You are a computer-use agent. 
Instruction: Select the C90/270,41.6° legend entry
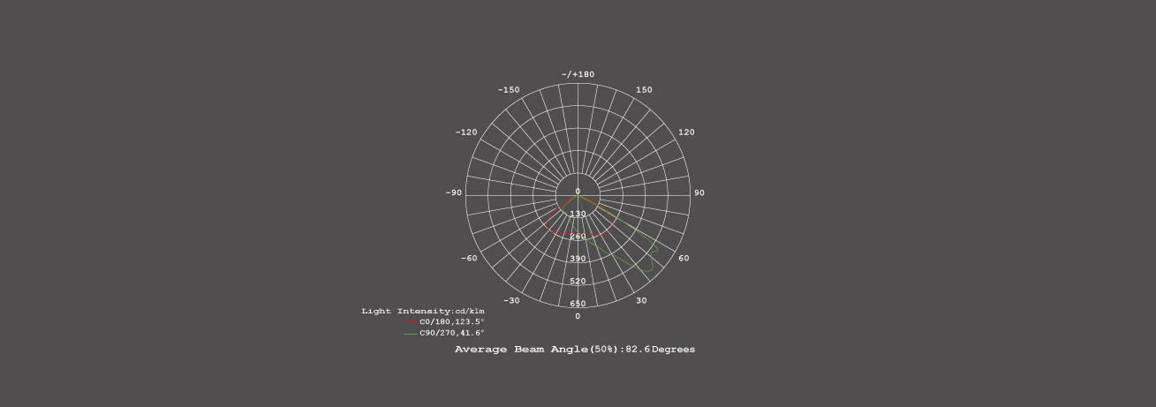click(x=451, y=334)
